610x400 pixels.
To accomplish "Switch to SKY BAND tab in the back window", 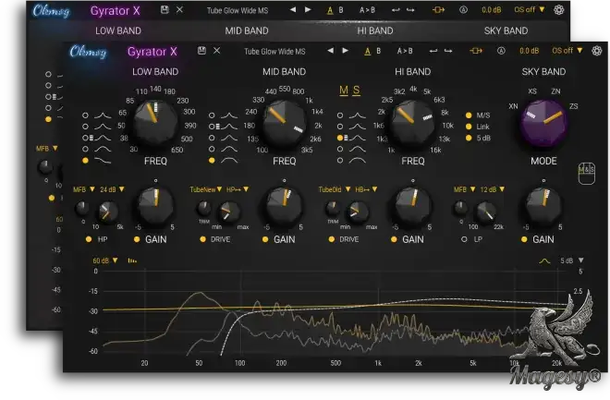I will 506,30.
